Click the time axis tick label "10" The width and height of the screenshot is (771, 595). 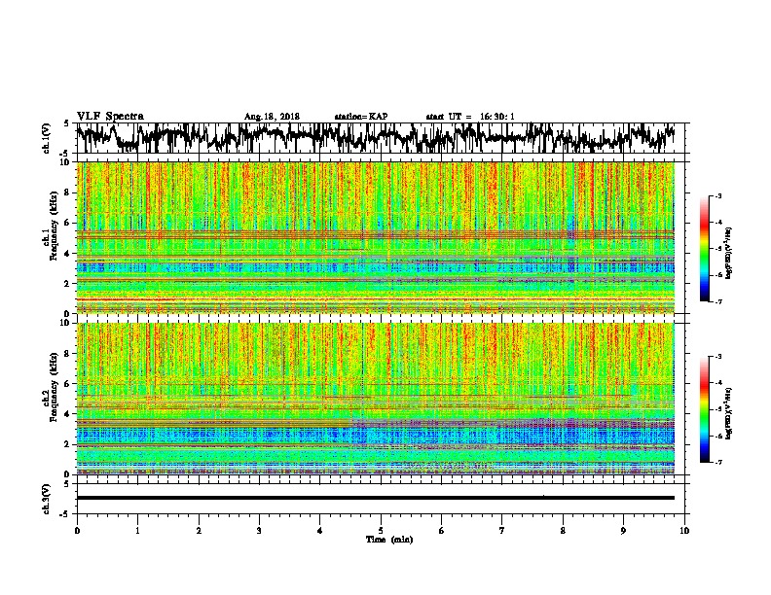click(684, 531)
